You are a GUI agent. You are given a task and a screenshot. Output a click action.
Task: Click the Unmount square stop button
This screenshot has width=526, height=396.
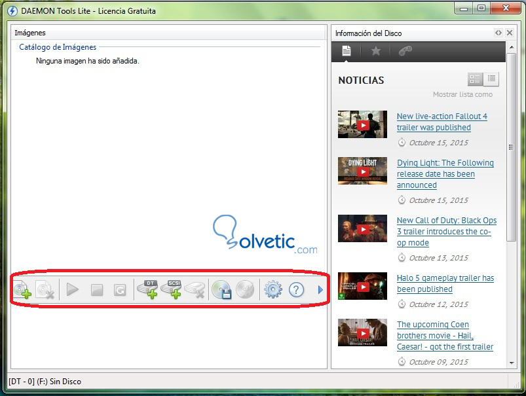click(97, 290)
